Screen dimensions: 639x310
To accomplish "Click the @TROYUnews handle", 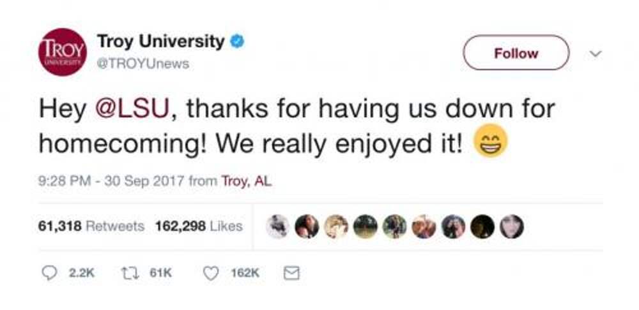I will [x=142, y=64].
